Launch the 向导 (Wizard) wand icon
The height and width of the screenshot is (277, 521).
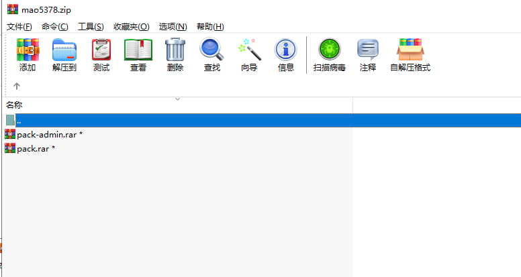(x=249, y=50)
